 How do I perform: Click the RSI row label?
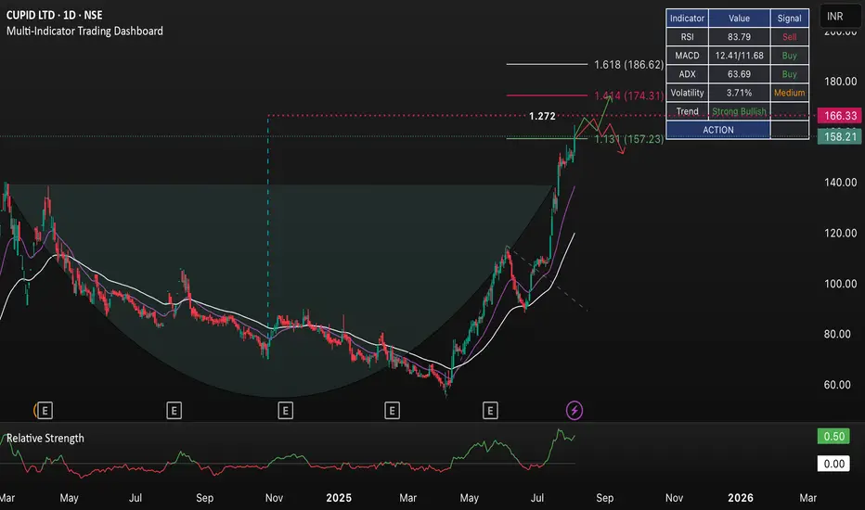click(687, 37)
